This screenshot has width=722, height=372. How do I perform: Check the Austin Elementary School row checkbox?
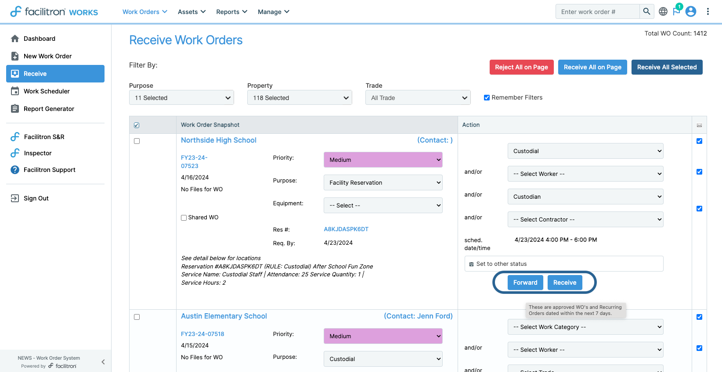137,317
